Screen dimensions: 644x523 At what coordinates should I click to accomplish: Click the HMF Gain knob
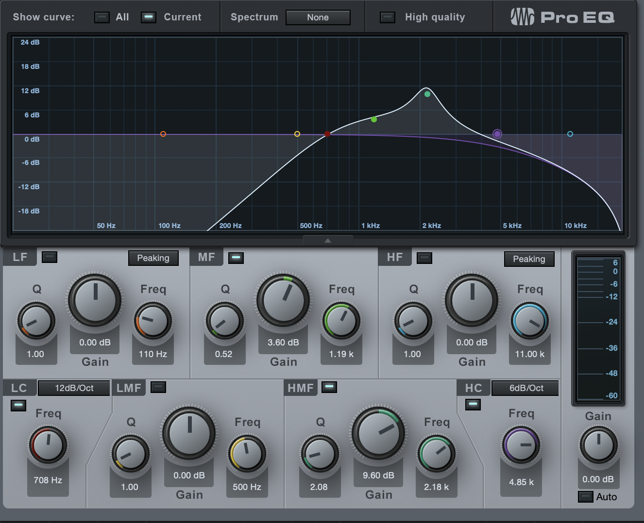pos(378,433)
